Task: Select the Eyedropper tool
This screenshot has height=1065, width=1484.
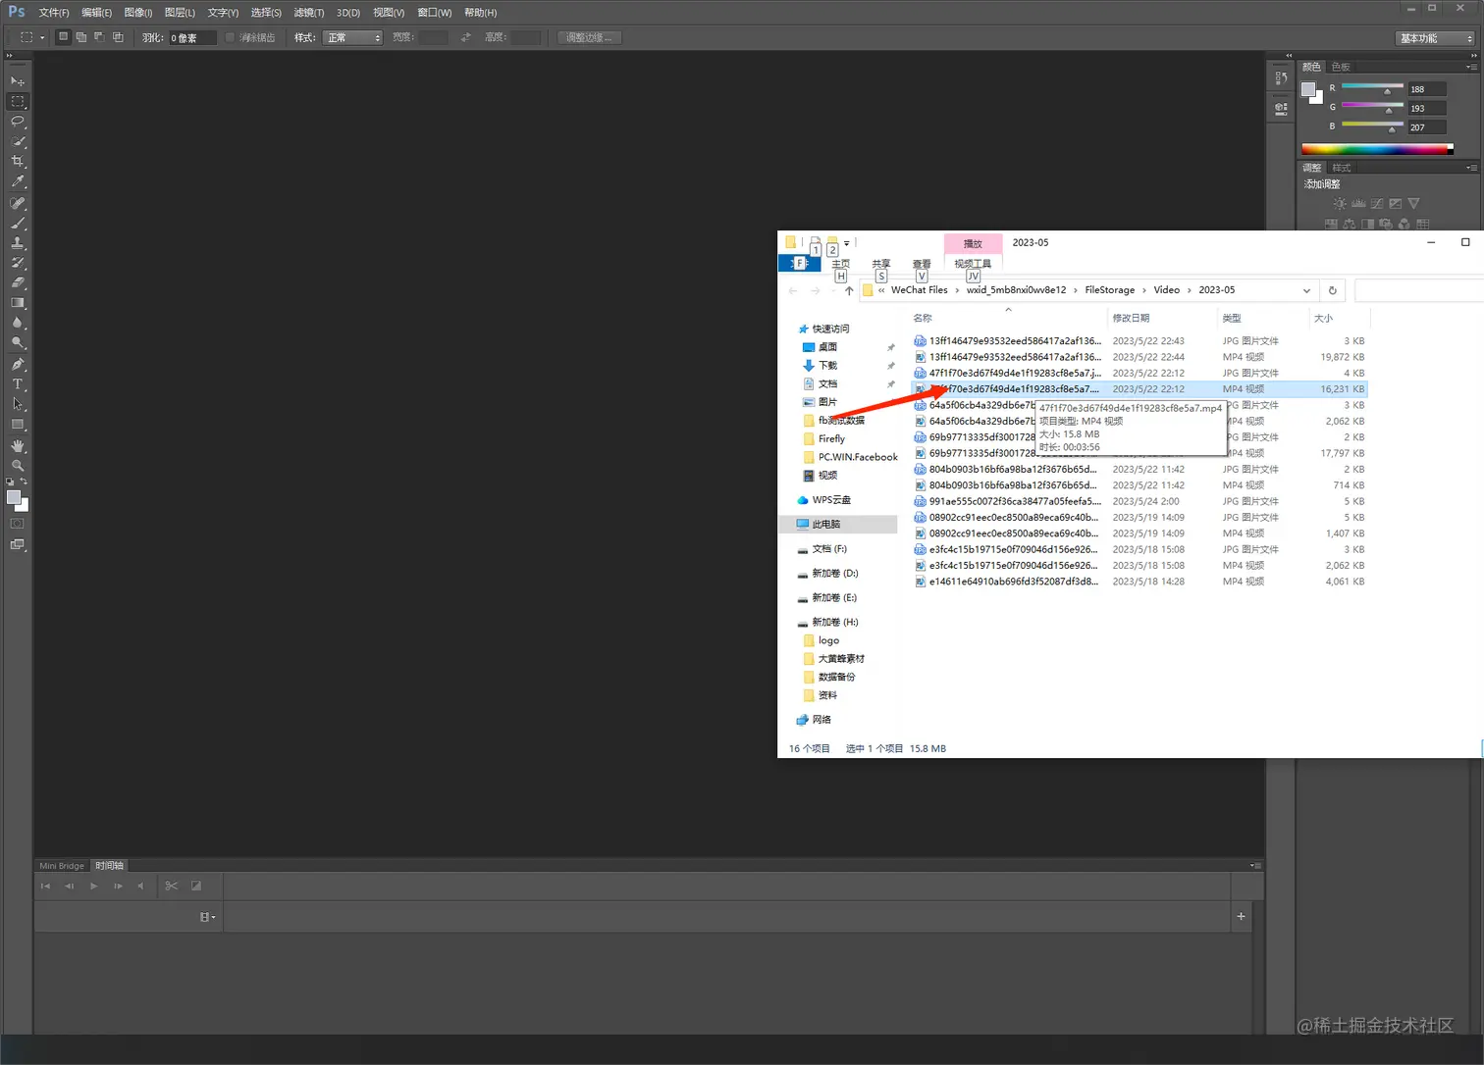Action: [18, 182]
